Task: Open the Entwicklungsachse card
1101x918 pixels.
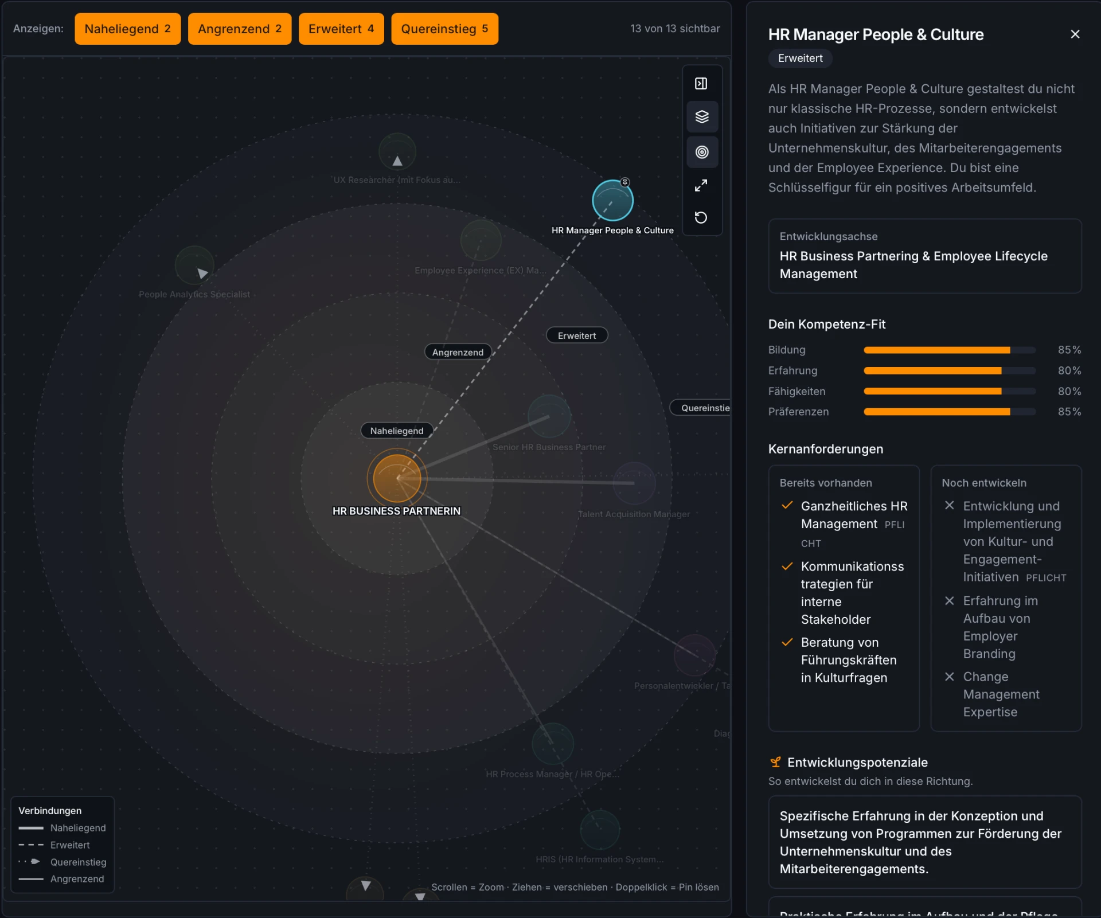Action: [924, 256]
